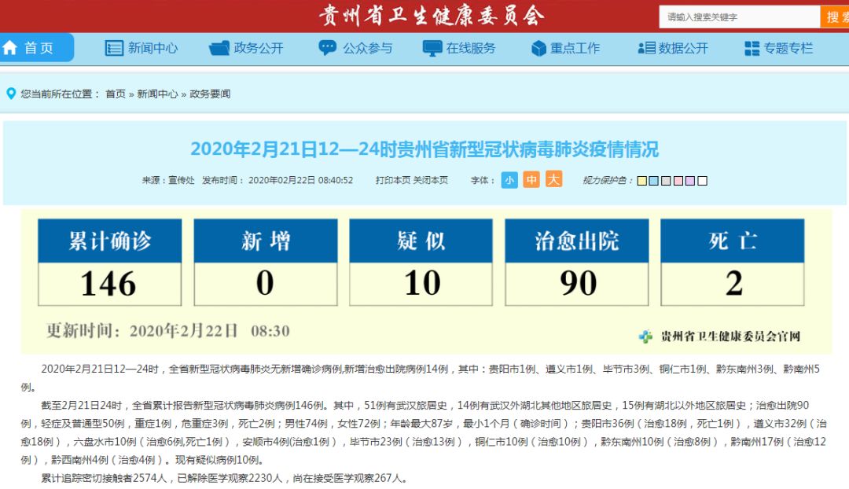Click the home icon beside 首页
Viewport: 849px width, 489px height.
[10, 48]
